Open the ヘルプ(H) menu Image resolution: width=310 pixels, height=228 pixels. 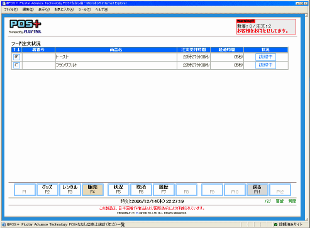[102, 9]
